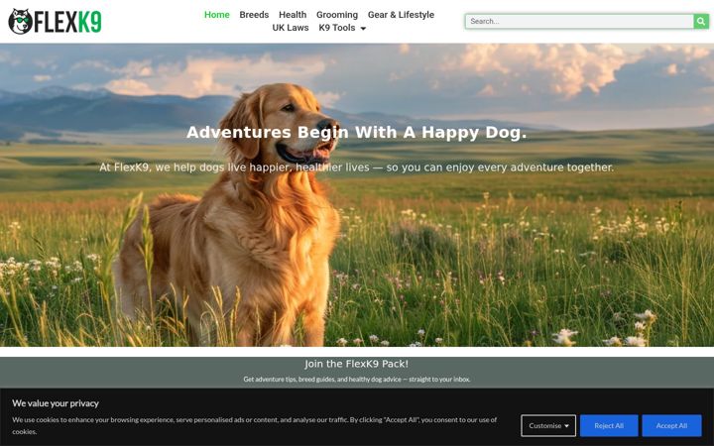
Task: Click the green search magnifier button
Action: point(701,21)
